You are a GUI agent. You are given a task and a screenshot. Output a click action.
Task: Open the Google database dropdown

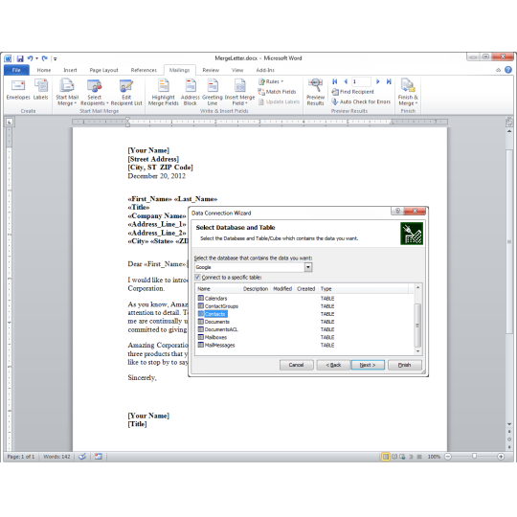(x=308, y=267)
